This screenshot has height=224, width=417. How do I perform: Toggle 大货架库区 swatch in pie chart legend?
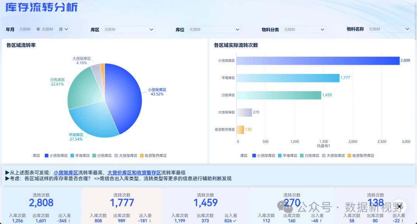coord(116,155)
